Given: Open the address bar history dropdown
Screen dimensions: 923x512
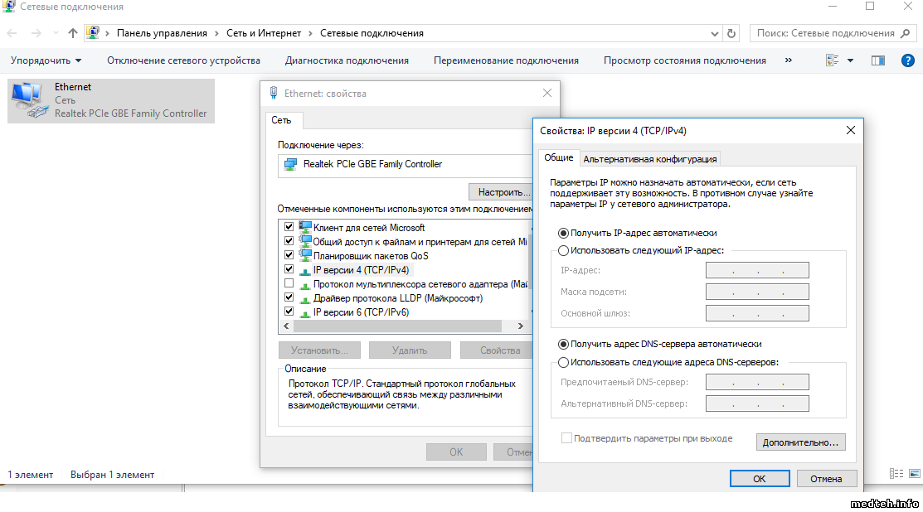Looking at the screenshot, I should [x=715, y=33].
